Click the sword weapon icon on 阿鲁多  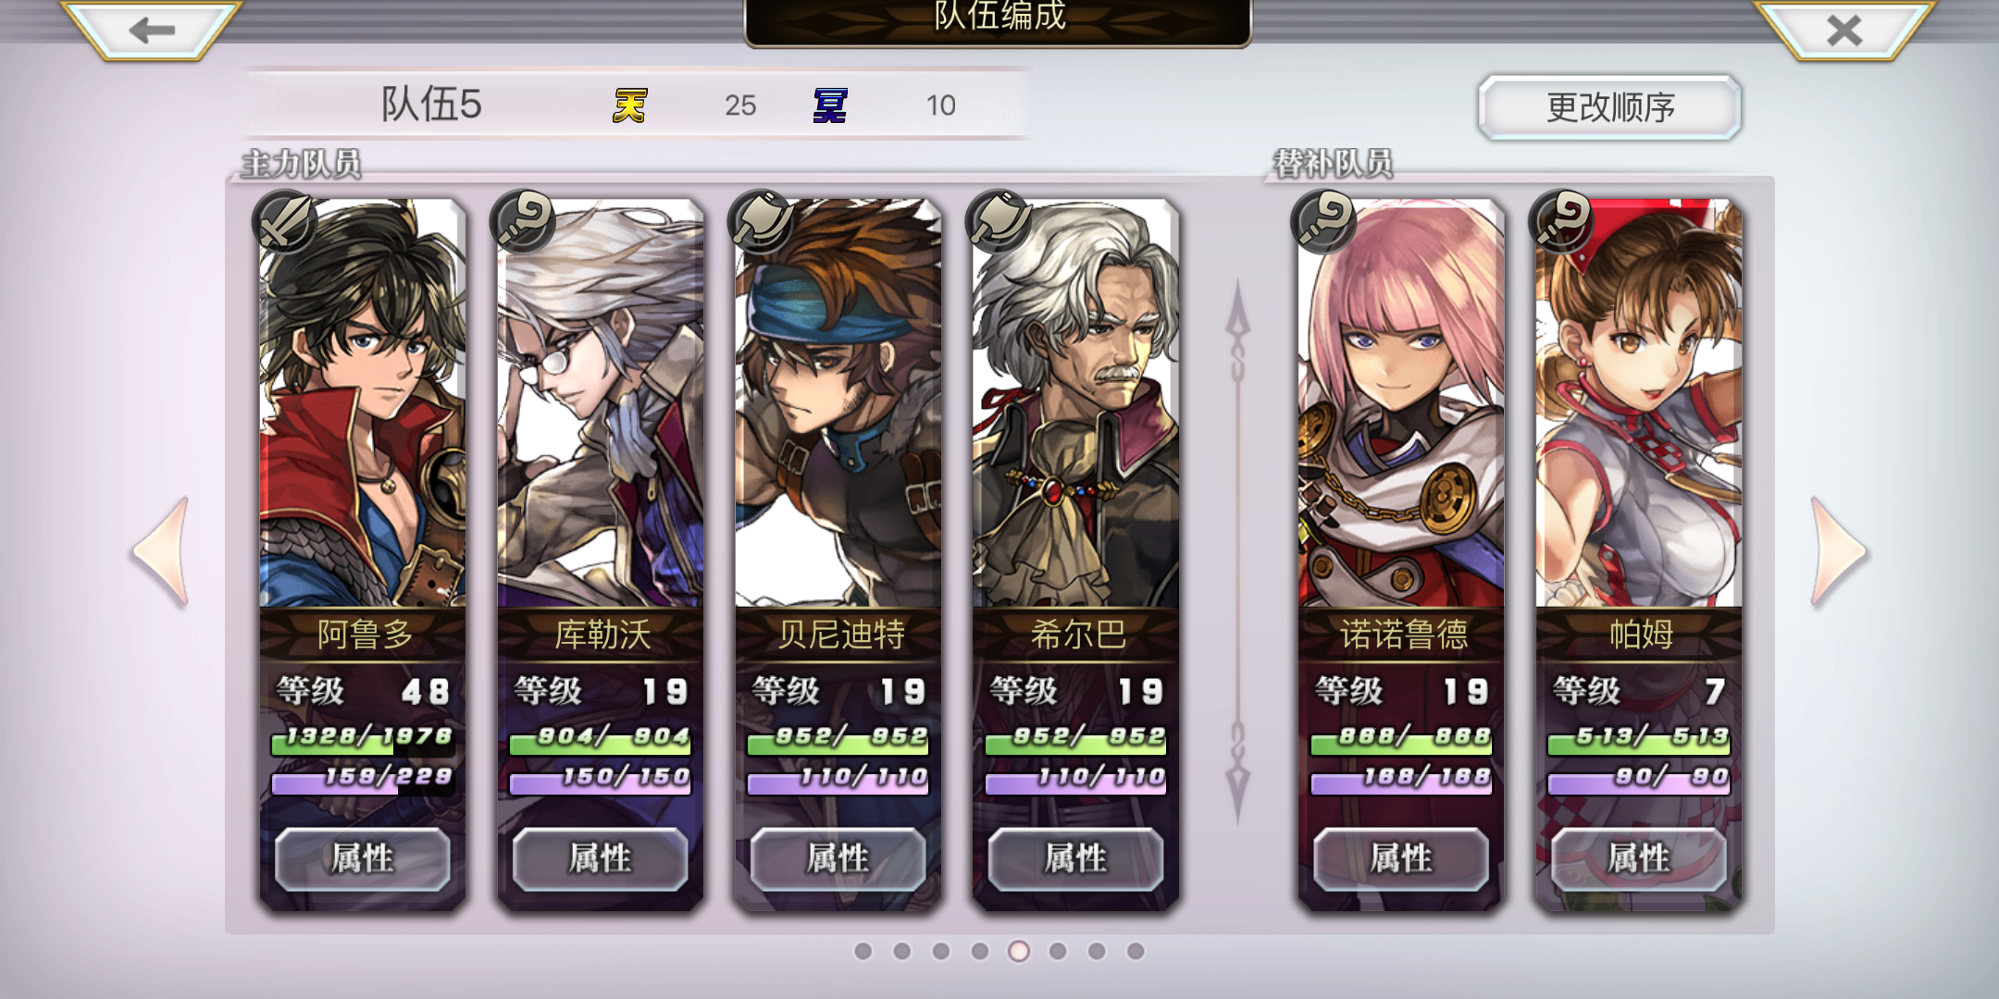[285, 222]
